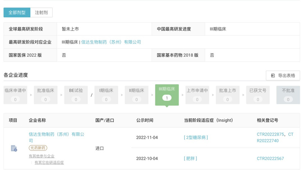Open the [肥胖] indication link
The image size is (303, 175).
190,159
